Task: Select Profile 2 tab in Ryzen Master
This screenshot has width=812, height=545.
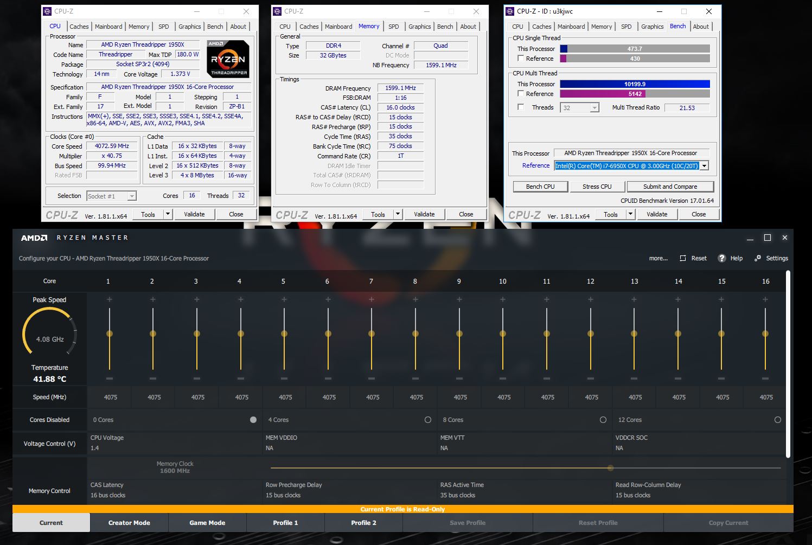Action: (x=363, y=523)
